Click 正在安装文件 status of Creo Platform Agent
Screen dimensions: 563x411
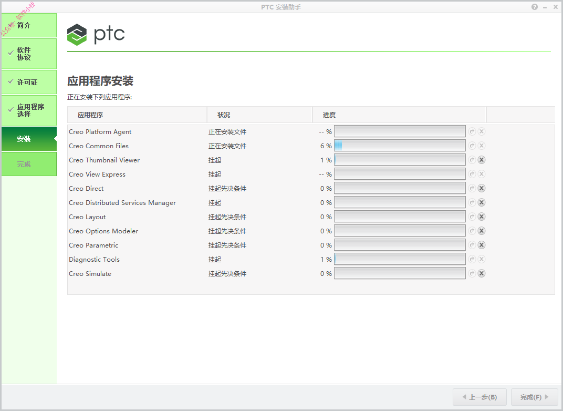tap(227, 132)
